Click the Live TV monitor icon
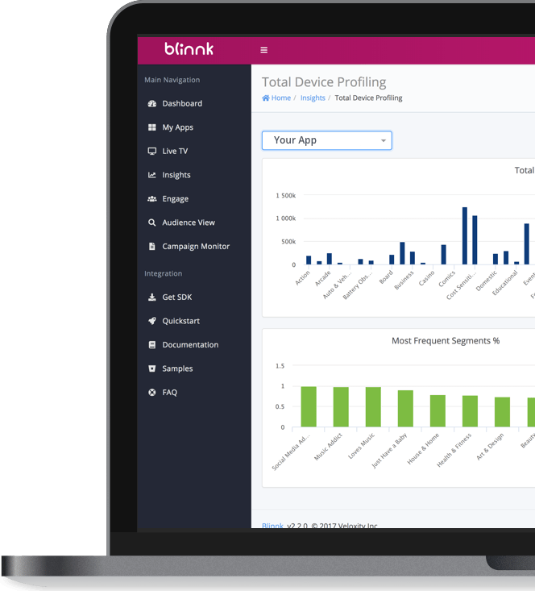The width and height of the screenshot is (535, 591). click(x=152, y=152)
